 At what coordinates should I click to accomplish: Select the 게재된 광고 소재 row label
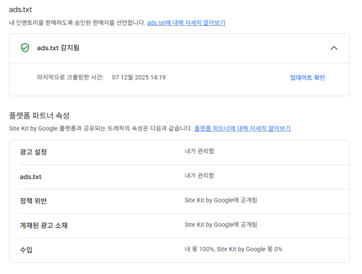(43, 225)
